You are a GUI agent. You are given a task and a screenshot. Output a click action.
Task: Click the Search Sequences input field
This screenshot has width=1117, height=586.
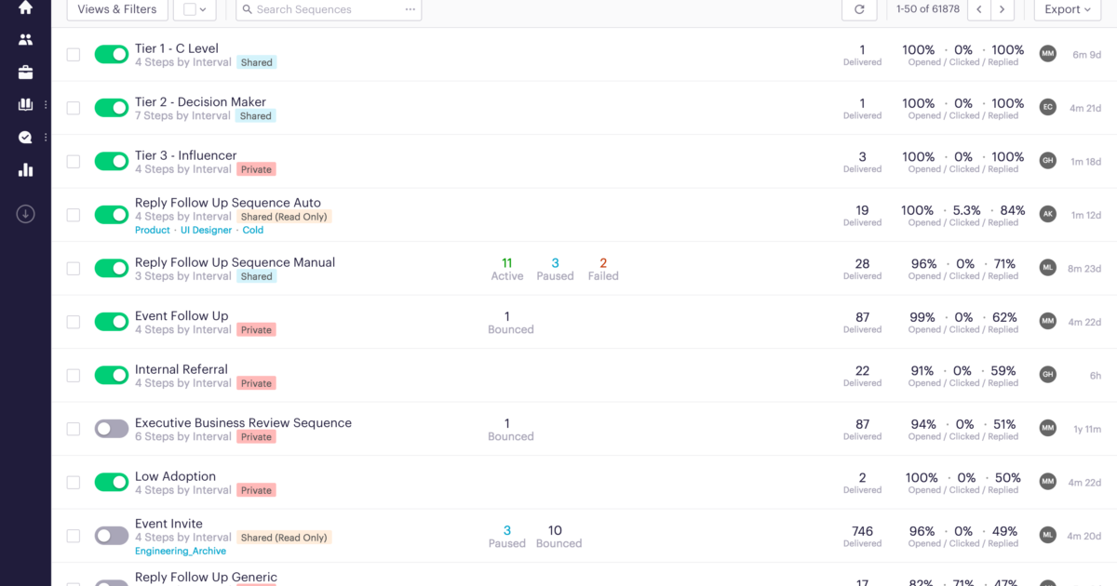(316, 8)
